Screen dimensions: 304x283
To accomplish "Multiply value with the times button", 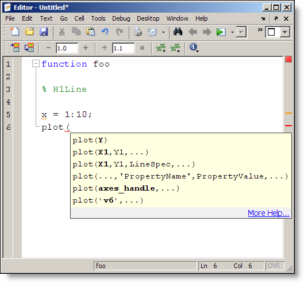I will [x=142, y=48].
